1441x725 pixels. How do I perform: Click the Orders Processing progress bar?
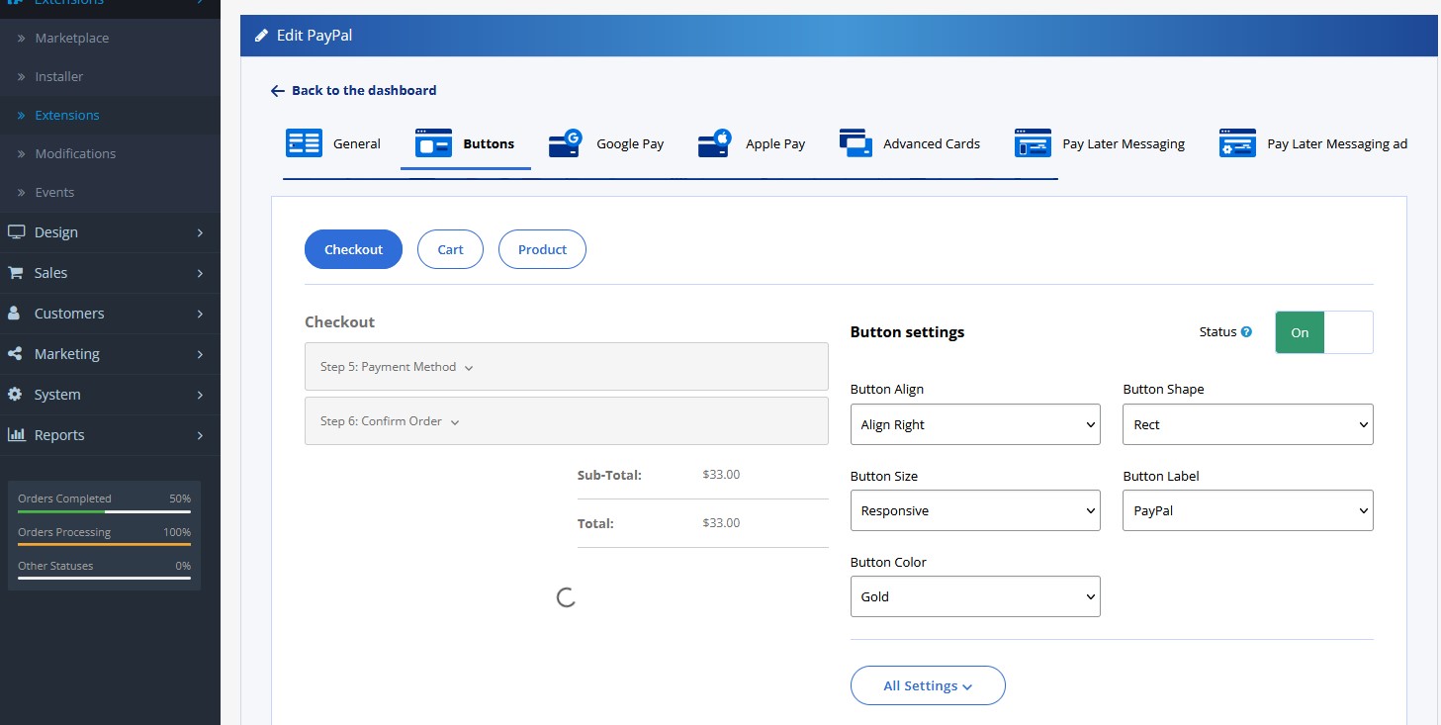[x=104, y=545]
